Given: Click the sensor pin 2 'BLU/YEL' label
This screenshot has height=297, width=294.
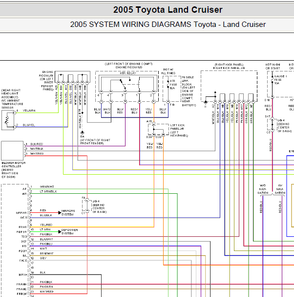Looking at the screenshot, I should (x=29, y=125).
